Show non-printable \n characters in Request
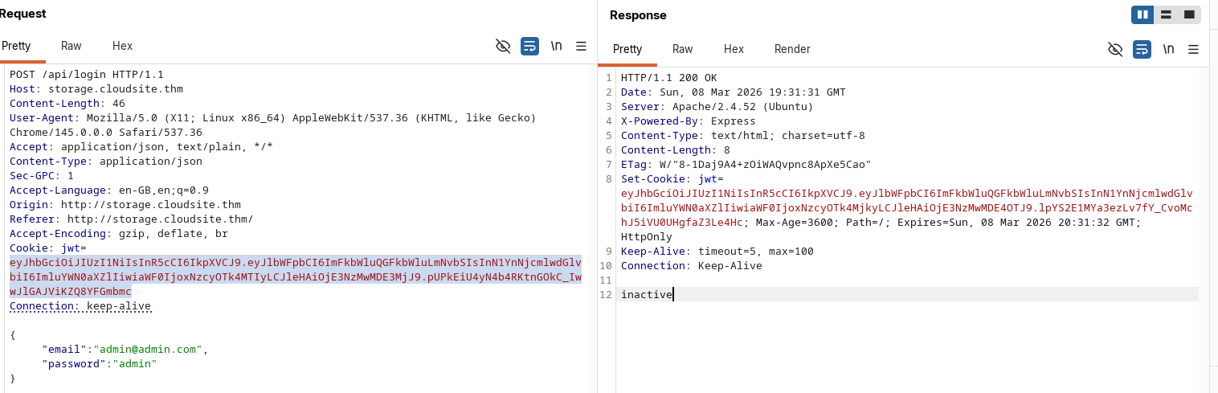Viewport: 1218px width, 393px height. pyautogui.click(x=556, y=47)
